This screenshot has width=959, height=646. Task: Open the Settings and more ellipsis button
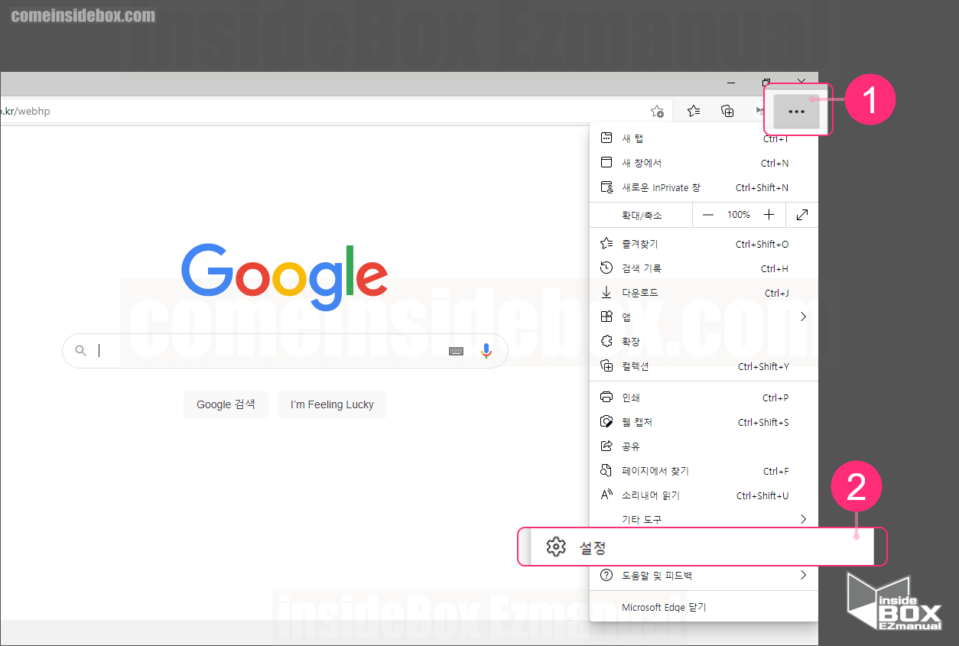click(x=796, y=112)
